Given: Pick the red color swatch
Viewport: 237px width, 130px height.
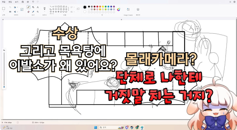Looking at the screenshot, I should click(x=97, y=7).
